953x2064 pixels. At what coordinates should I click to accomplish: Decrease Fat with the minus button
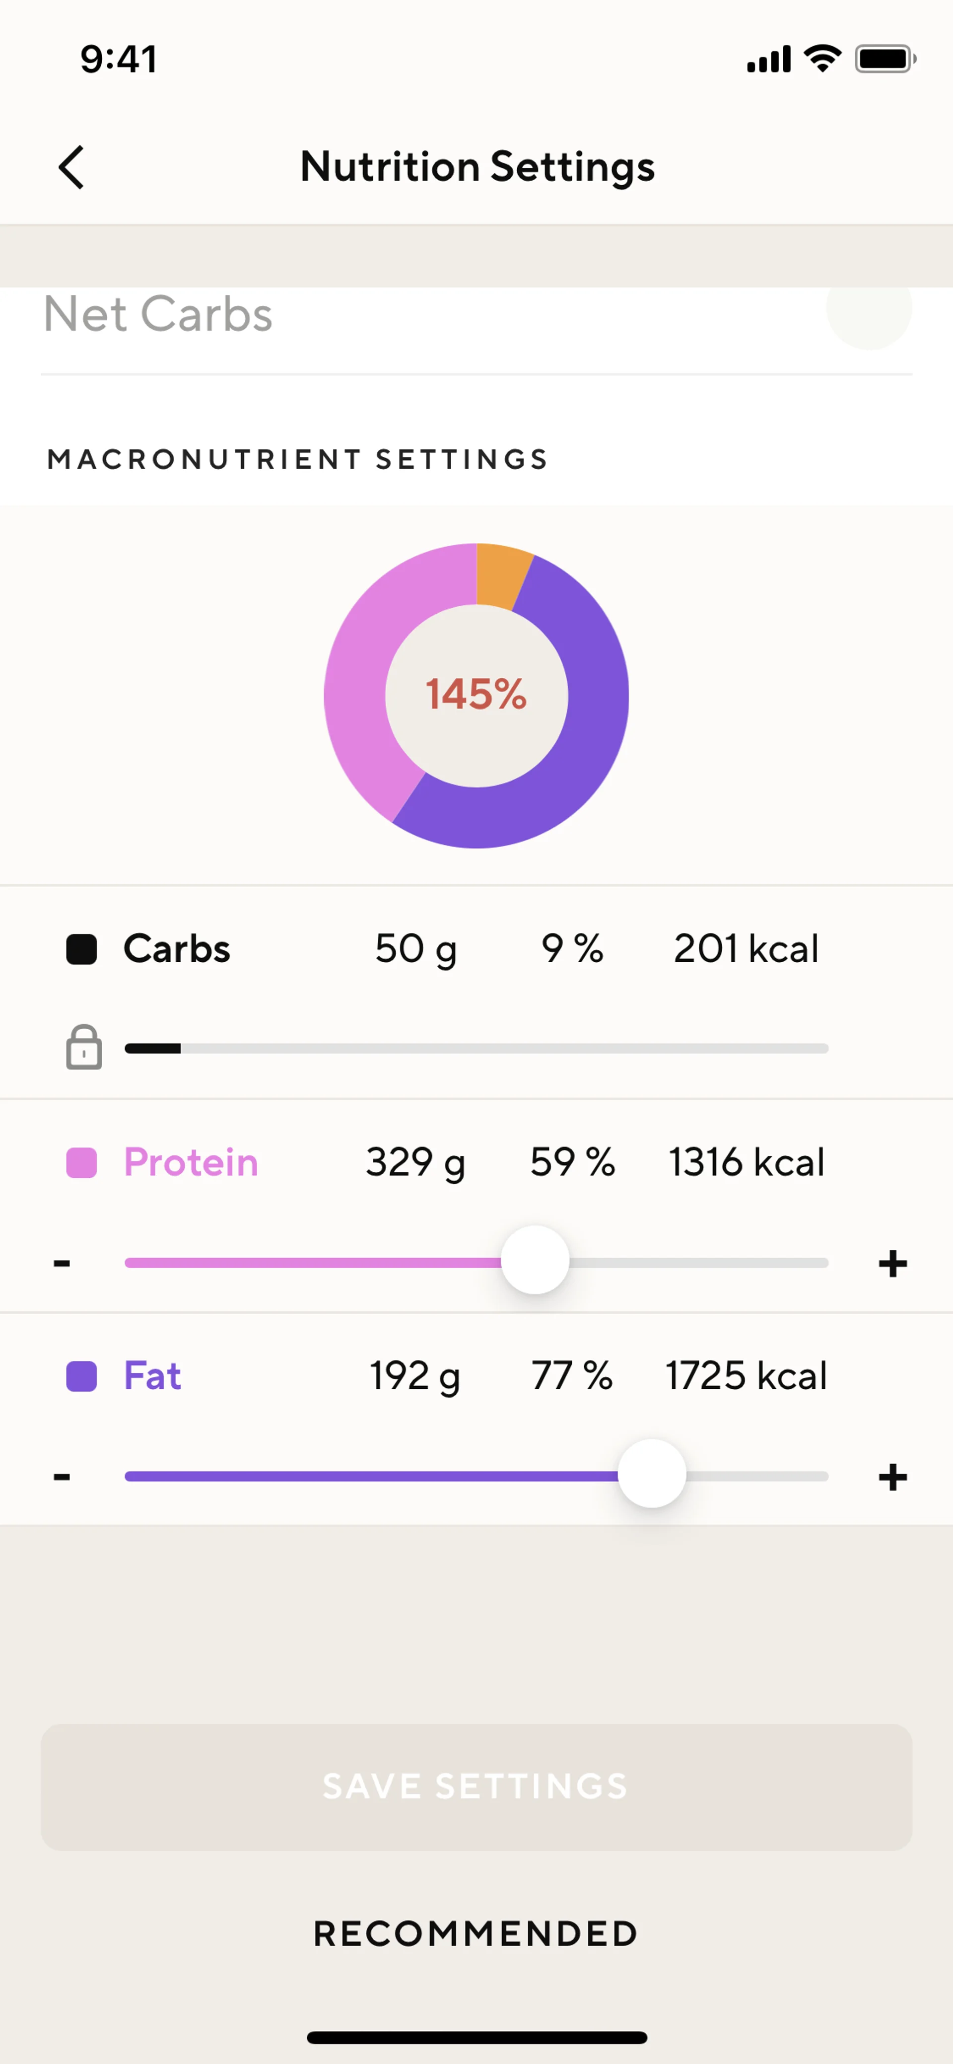coord(62,1477)
